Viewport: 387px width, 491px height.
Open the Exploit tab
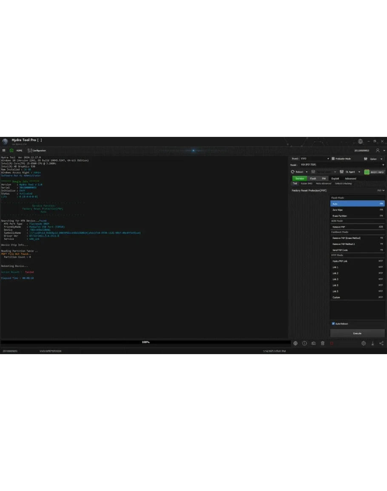[x=335, y=179]
